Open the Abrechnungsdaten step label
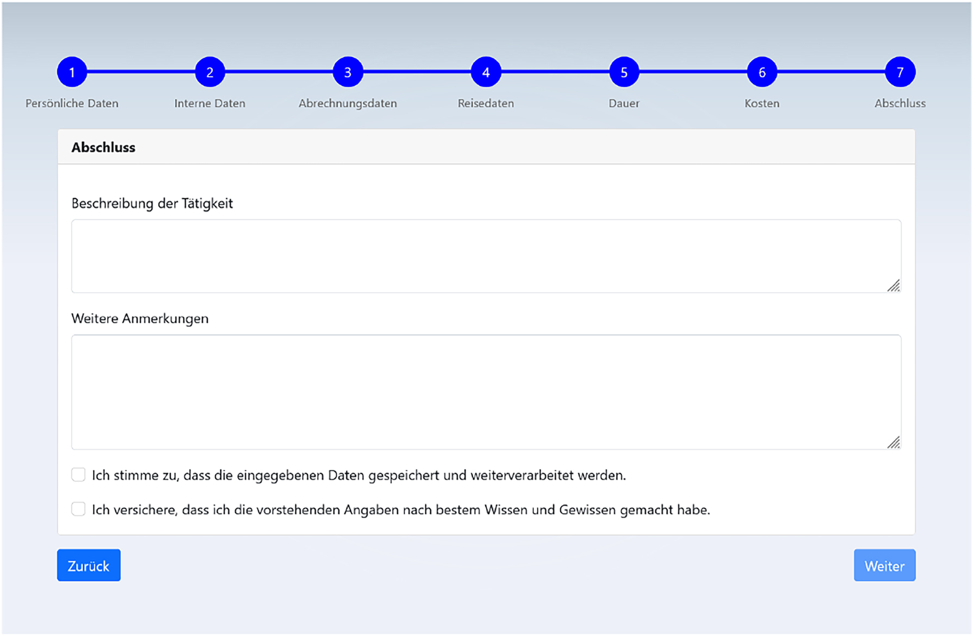The width and height of the screenshot is (973, 636). pyautogui.click(x=348, y=103)
